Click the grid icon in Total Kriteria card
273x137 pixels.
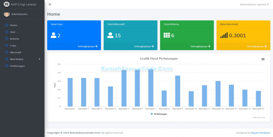click(167, 35)
